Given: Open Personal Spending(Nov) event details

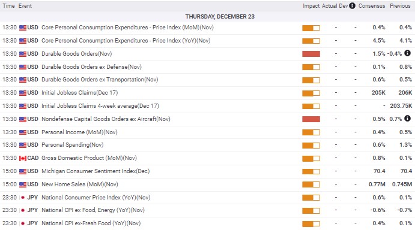Looking at the screenshot, I should tap(73, 145).
